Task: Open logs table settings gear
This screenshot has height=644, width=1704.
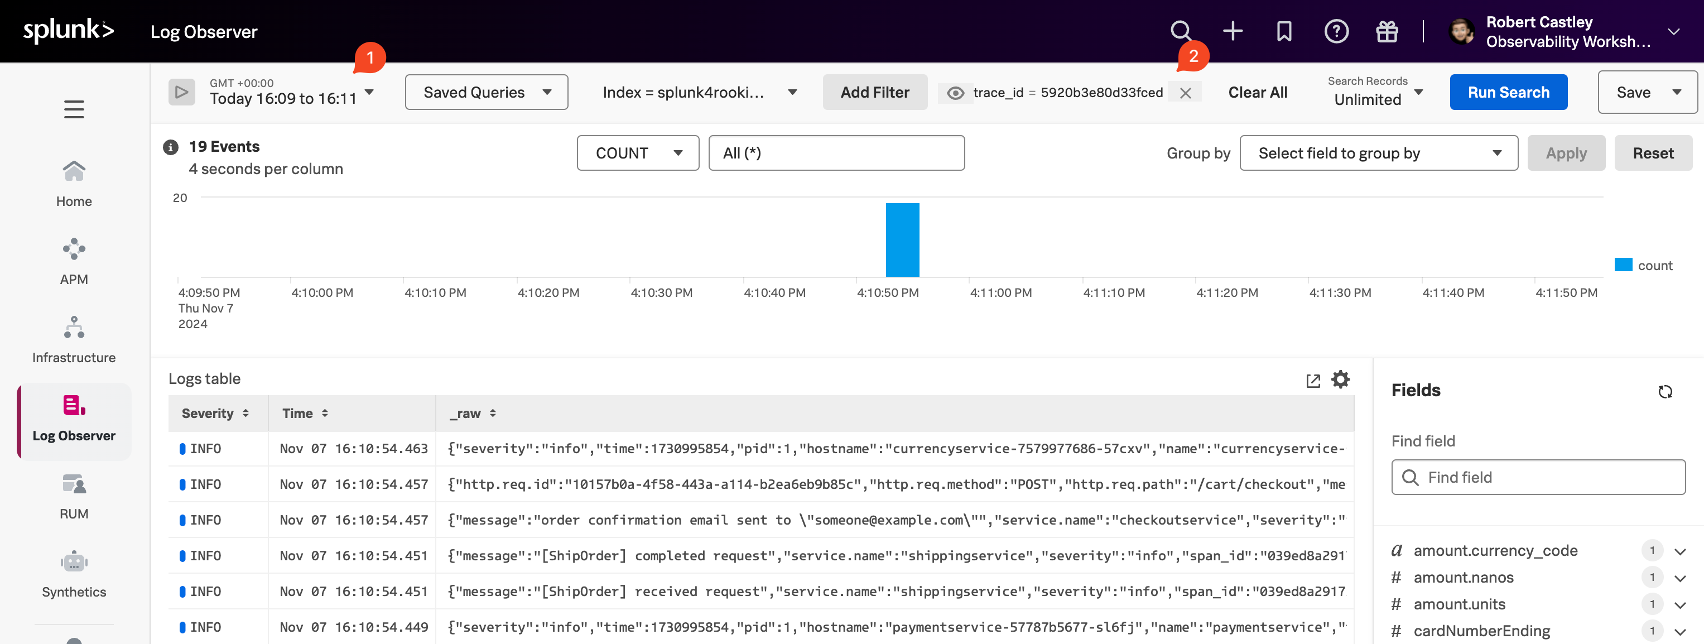Action: pos(1340,379)
